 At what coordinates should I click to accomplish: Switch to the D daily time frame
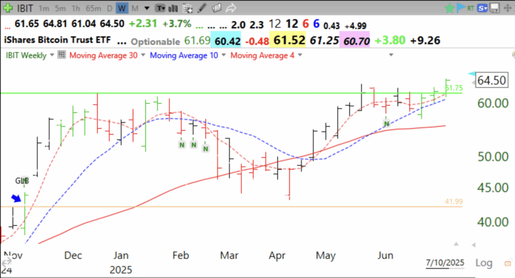(x=110, y=8)
